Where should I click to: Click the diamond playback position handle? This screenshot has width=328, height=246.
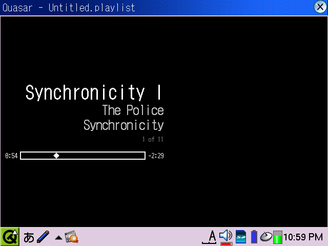point(56,156)
